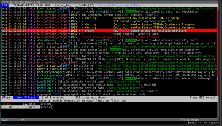Select the dbus-daemon[2015] 'Activating service' line
The image size is (222, 126).
pyautogui.click(x=109, y=44)
